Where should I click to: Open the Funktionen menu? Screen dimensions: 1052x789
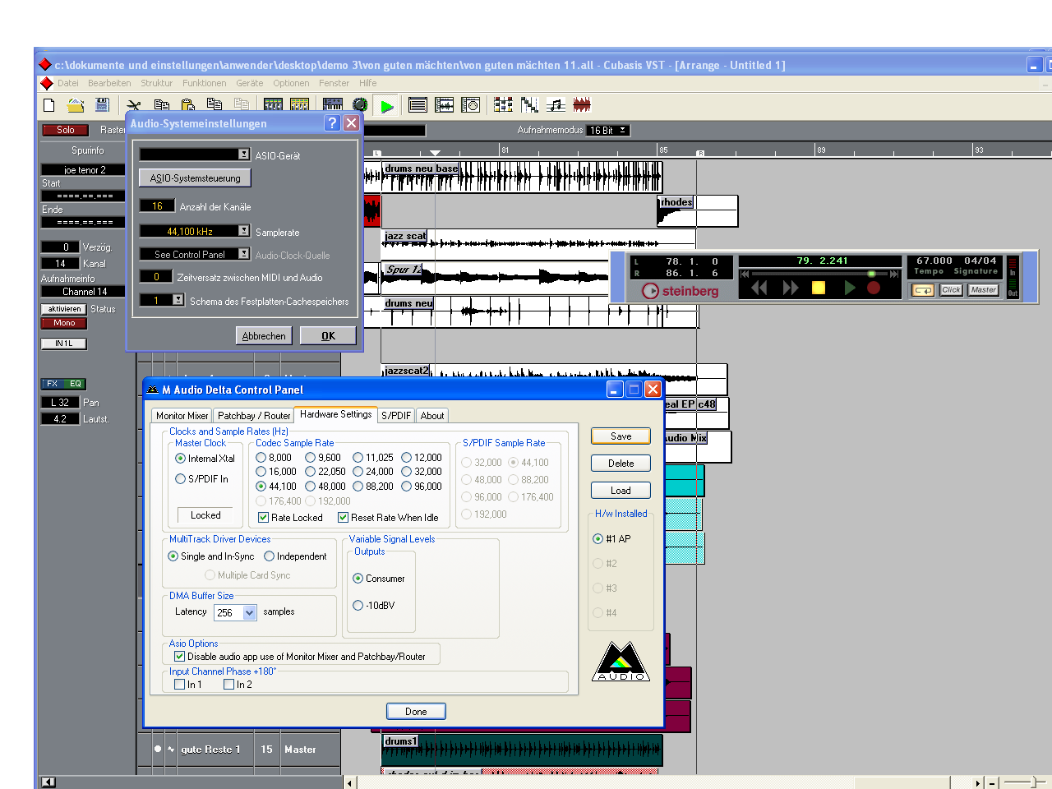205,83
